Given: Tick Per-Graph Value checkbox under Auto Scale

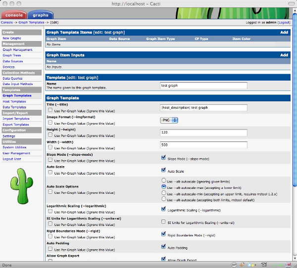Looking at the screenshot, I should (50, 172).
